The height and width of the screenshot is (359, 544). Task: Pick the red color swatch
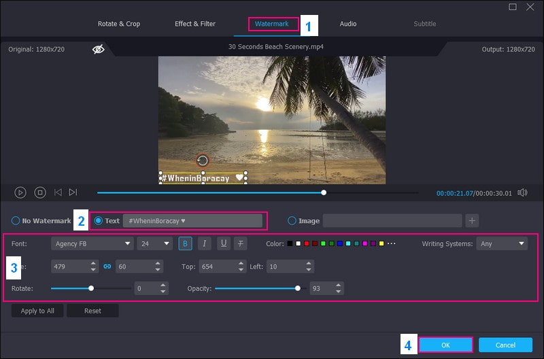pos(307,243)
